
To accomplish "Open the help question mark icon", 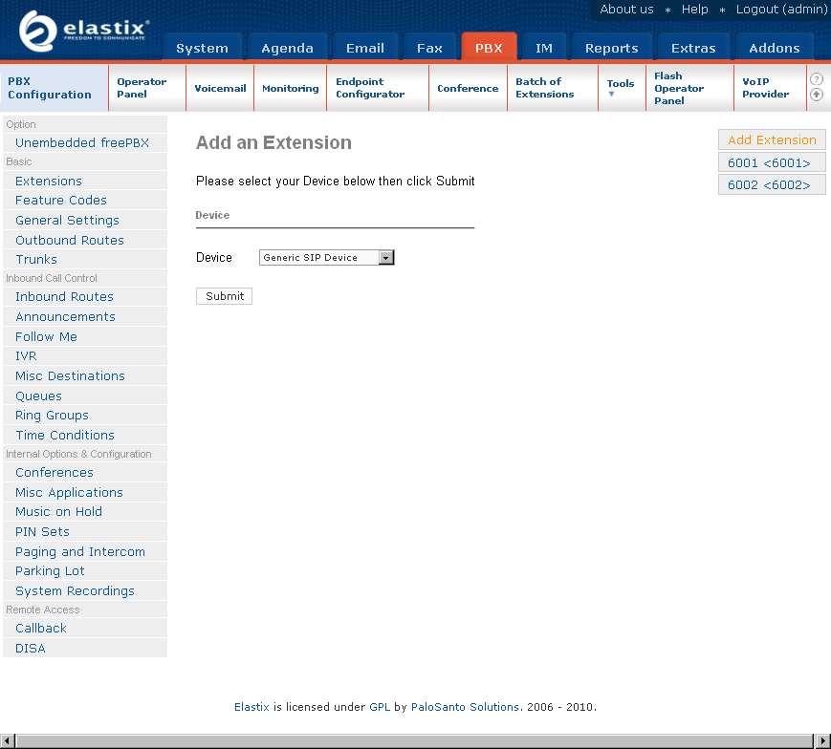I will pyautogui.click(x=816, y=79).
